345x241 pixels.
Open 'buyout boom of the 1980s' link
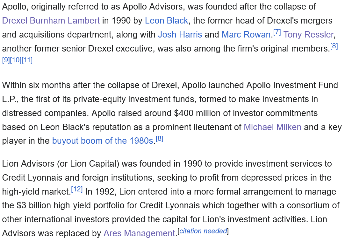(x=103, y=141)
